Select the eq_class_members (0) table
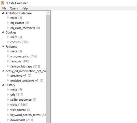This screenshot has height=123, width=137. (25, 28)
